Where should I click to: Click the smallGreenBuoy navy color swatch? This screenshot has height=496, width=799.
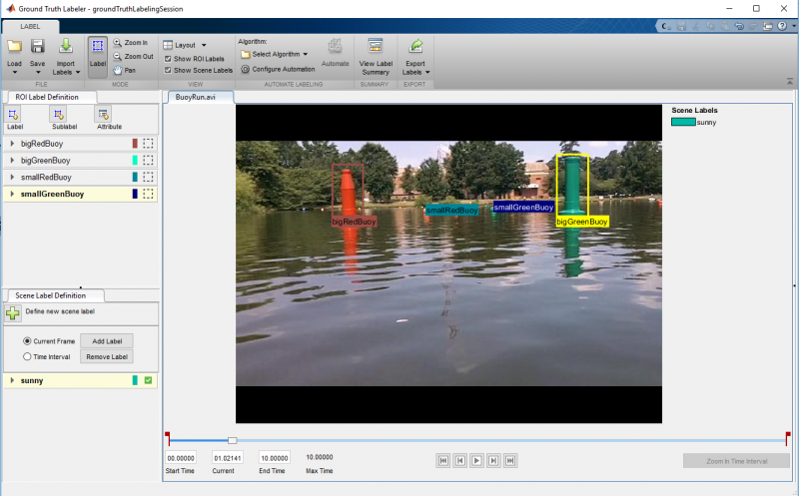click(135, 194)
